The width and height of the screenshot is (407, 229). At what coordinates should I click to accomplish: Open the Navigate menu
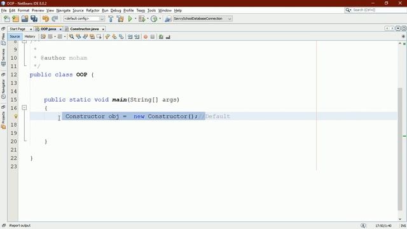[x=64, y=10]
